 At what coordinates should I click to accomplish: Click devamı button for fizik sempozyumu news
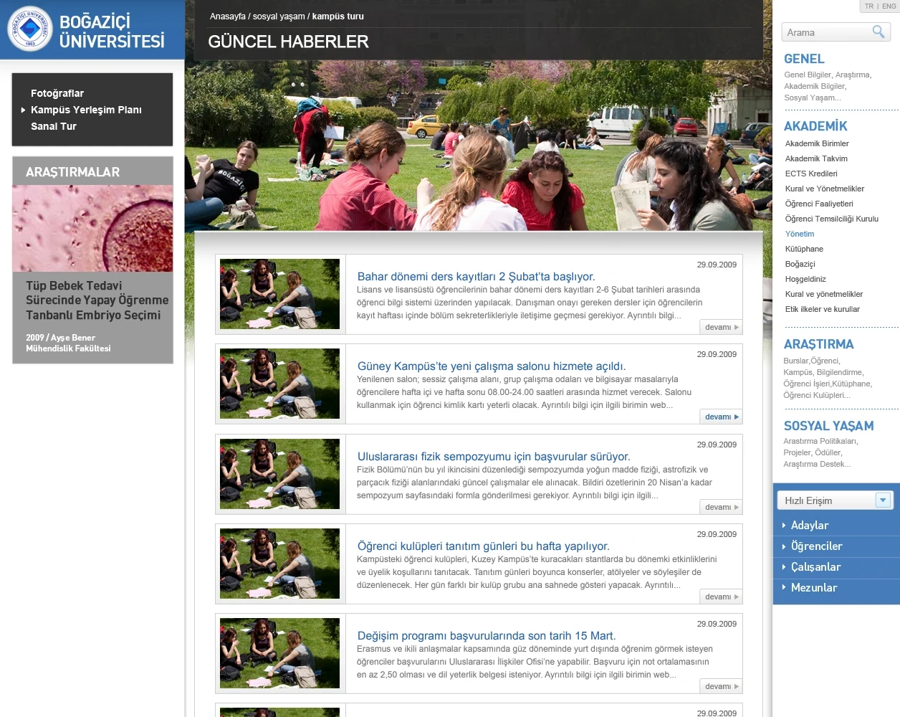click(722, 507)
